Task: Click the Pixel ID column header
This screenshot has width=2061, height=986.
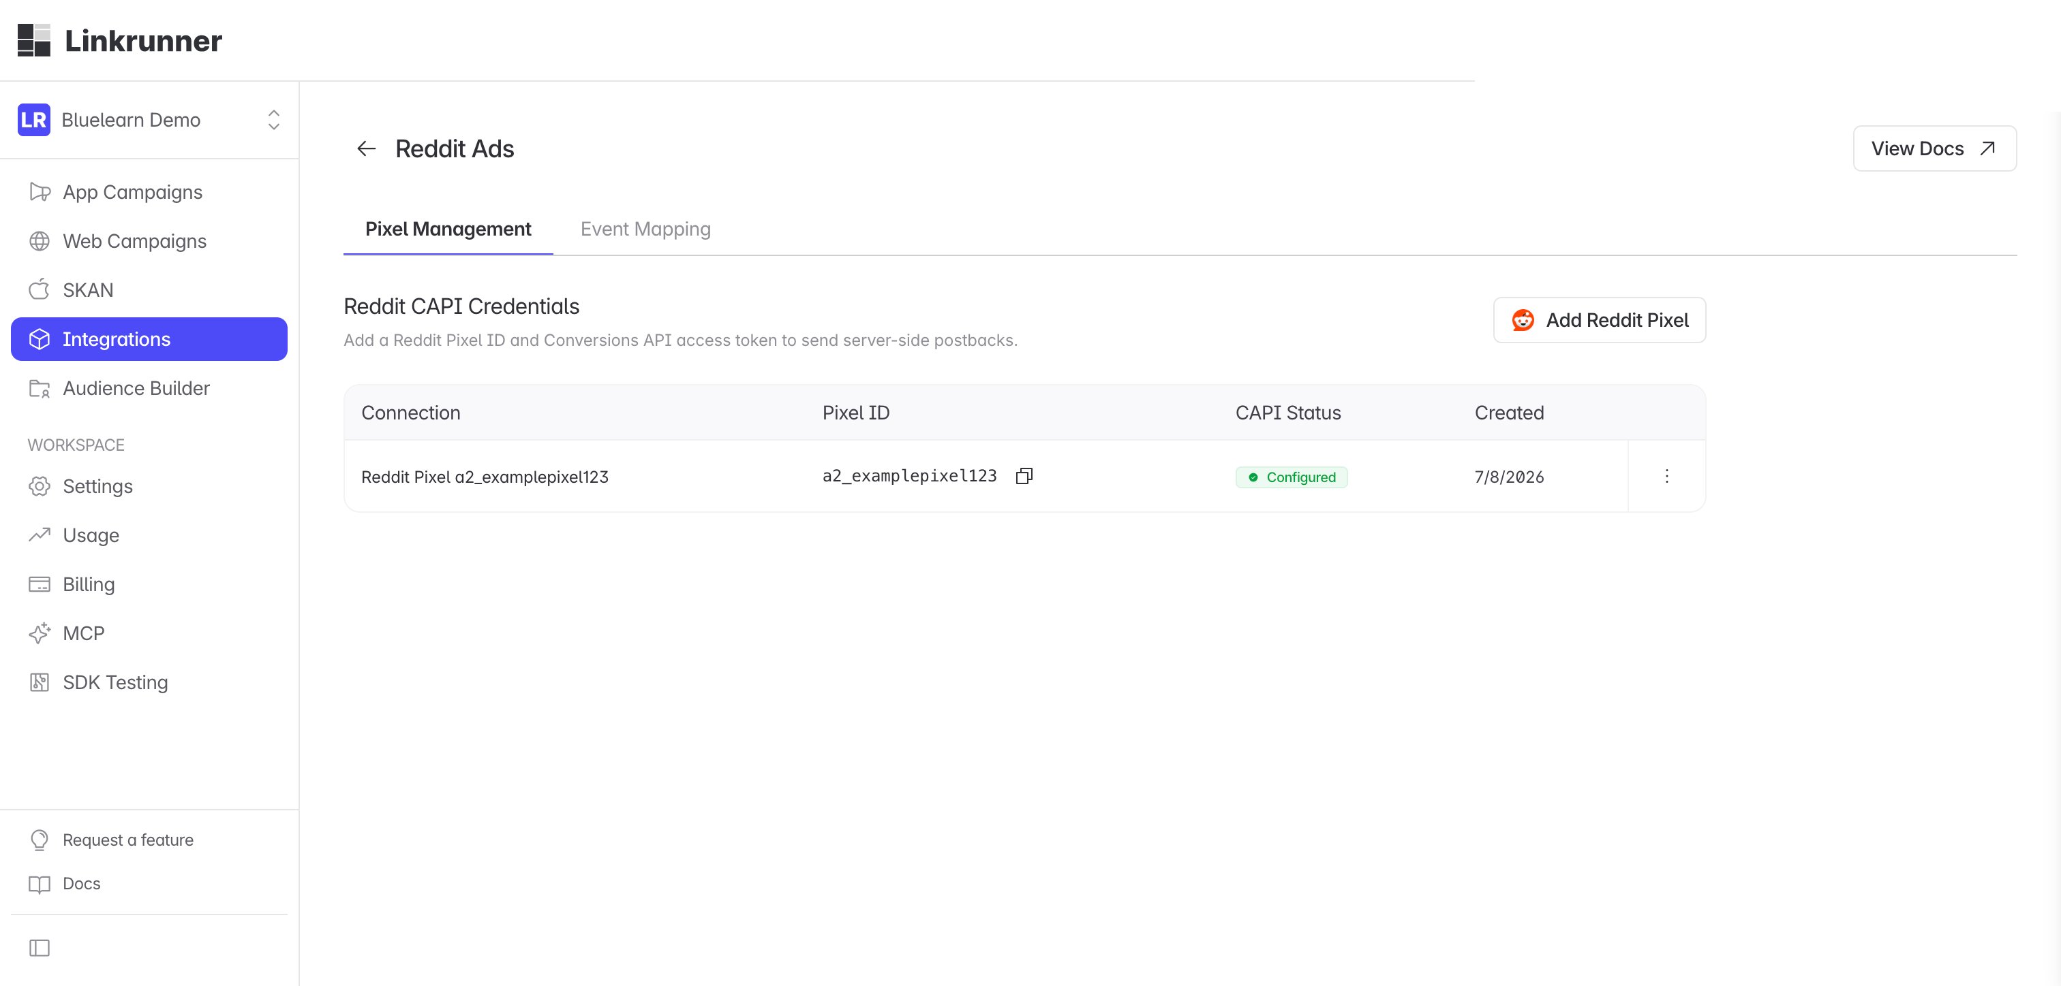Action: point(856,413)
